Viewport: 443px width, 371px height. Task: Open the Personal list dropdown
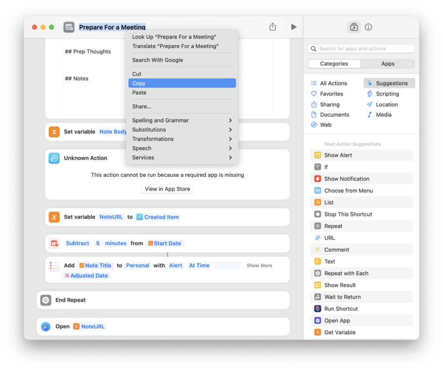[x=138, y=265]
